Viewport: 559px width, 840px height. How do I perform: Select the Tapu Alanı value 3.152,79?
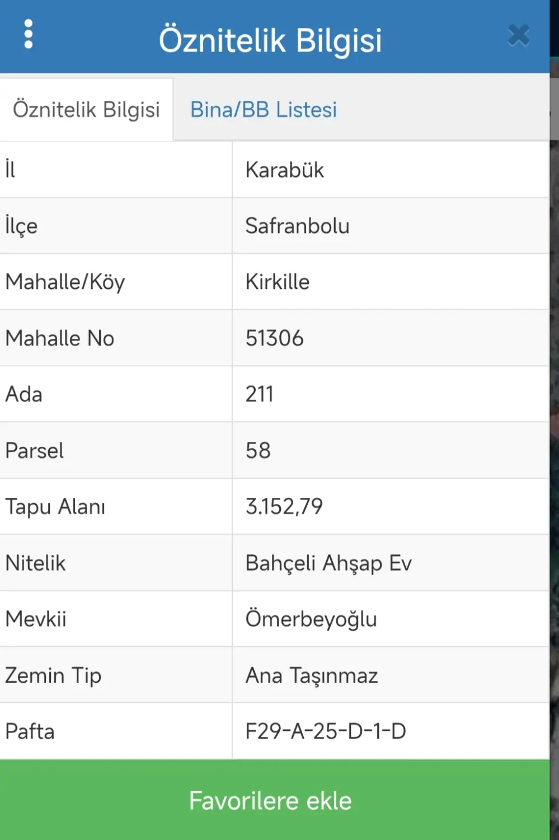coord(284,506)
